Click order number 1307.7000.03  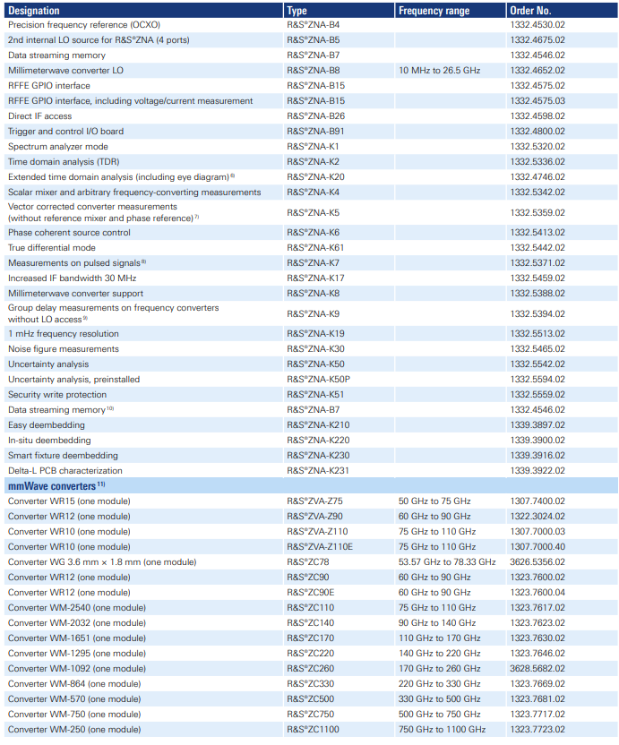coord(537,531)
